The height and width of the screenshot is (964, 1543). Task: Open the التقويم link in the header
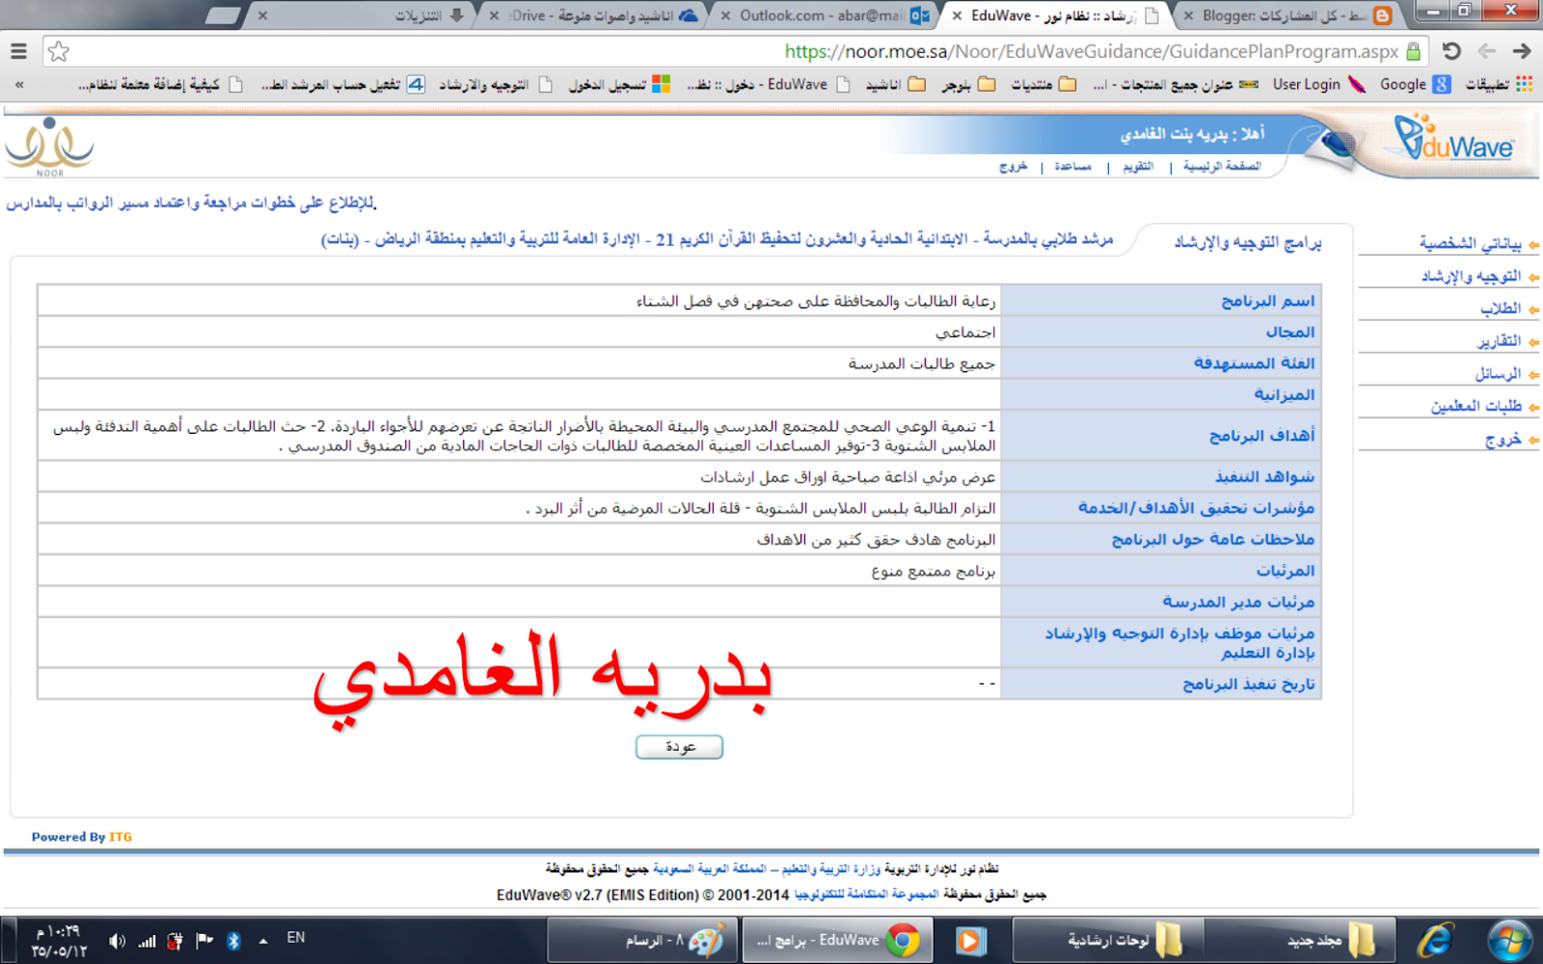coord(1138,167)
